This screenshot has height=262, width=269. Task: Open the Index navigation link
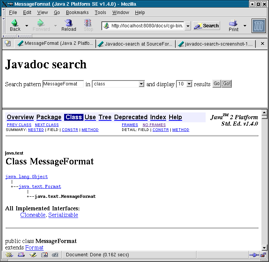pos(158,117)
